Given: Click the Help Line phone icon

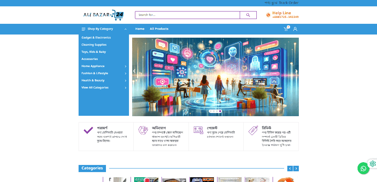Looking at the screenshot, I should coord(268,15).
